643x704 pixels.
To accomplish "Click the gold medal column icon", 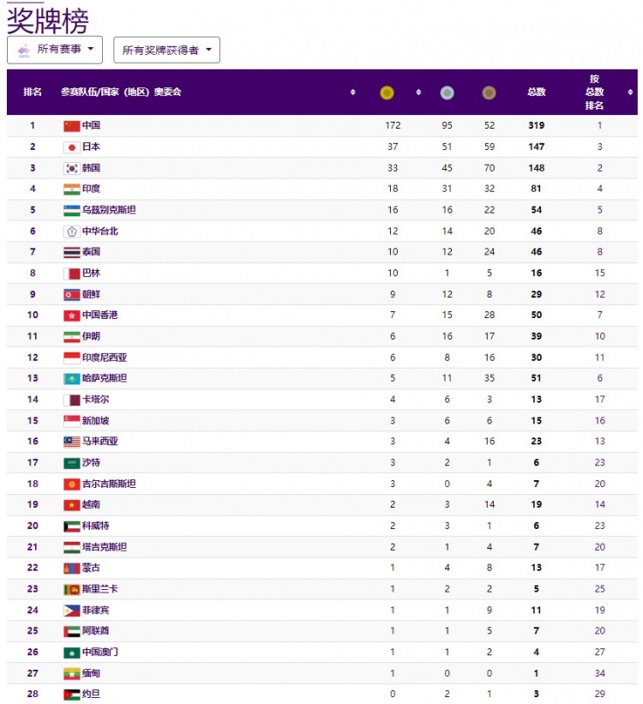I will coord(387,93).
